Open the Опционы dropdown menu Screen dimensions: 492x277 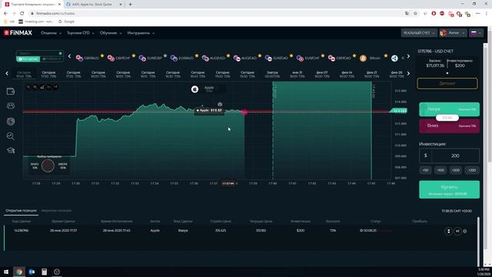point(52,33)
